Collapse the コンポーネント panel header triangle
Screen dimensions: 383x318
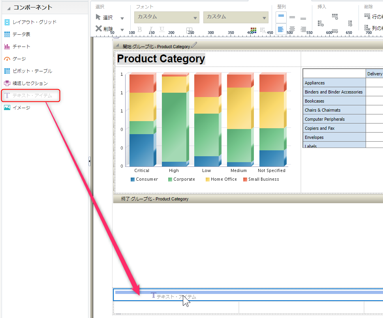(9, 8)
